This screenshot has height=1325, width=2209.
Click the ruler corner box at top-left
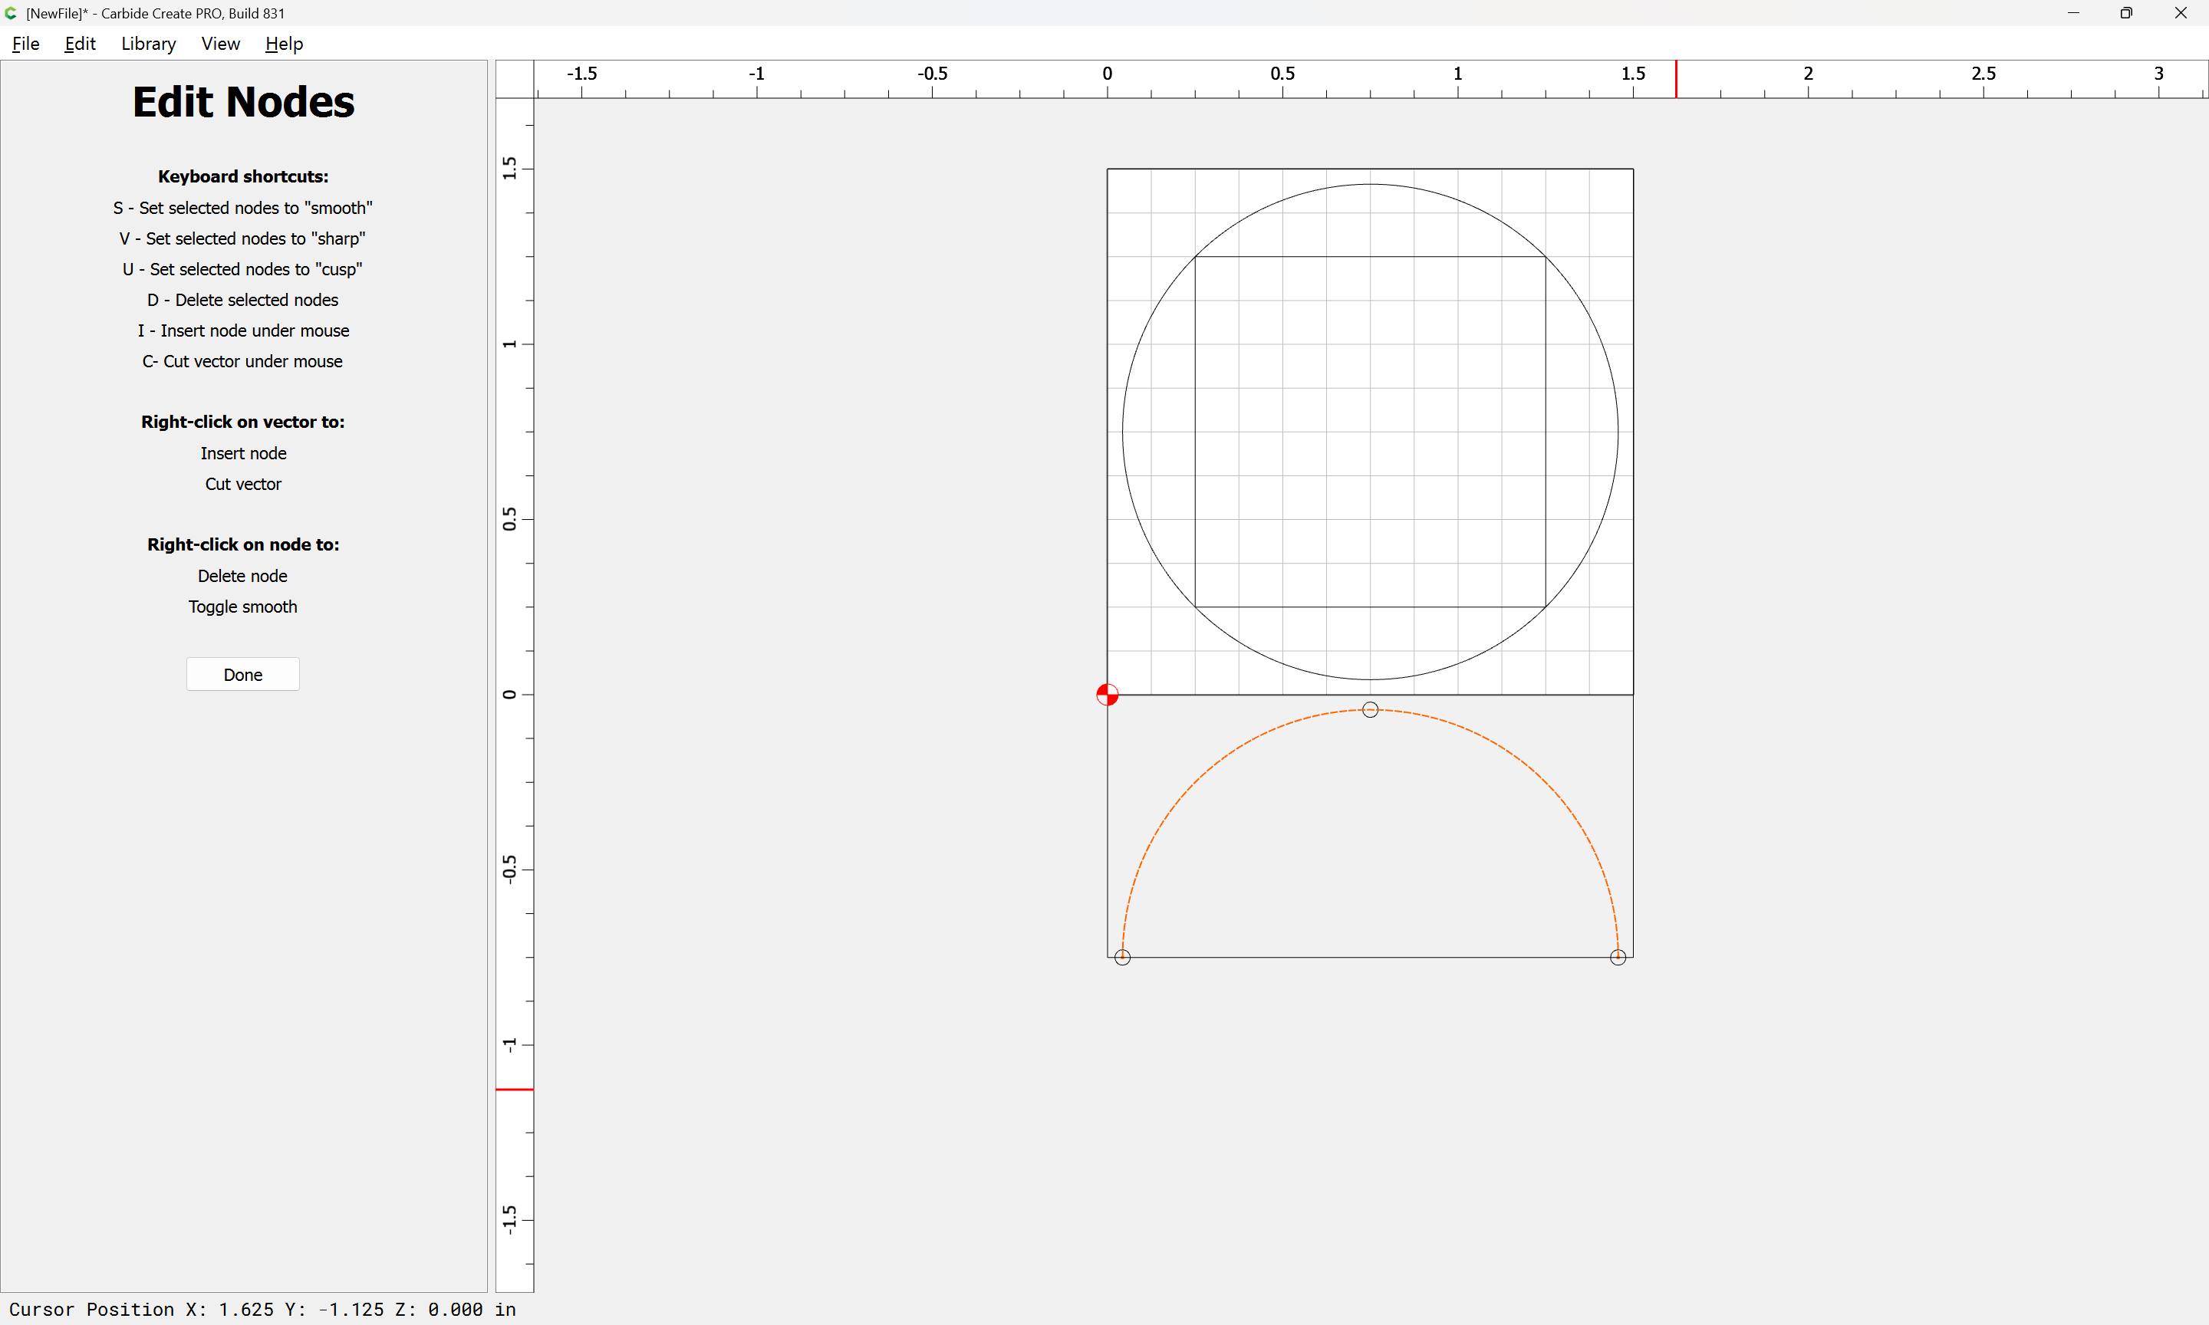(515, 80)
